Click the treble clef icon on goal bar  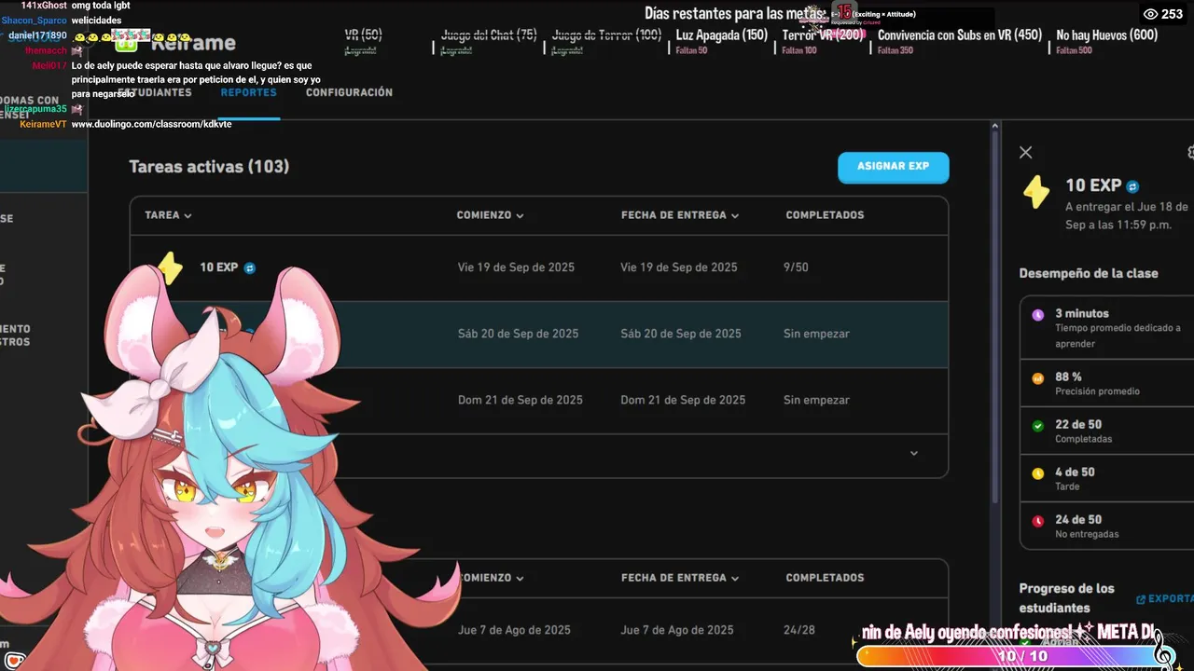coord(1163,649)
